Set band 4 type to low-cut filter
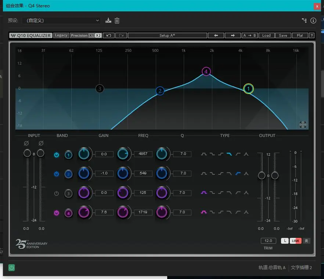The width and height of the screenshot is (324, 279). point(238,212)
